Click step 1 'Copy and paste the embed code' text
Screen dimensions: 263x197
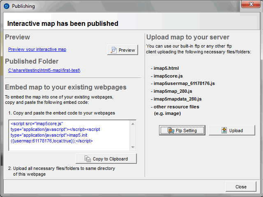[62, 113]
